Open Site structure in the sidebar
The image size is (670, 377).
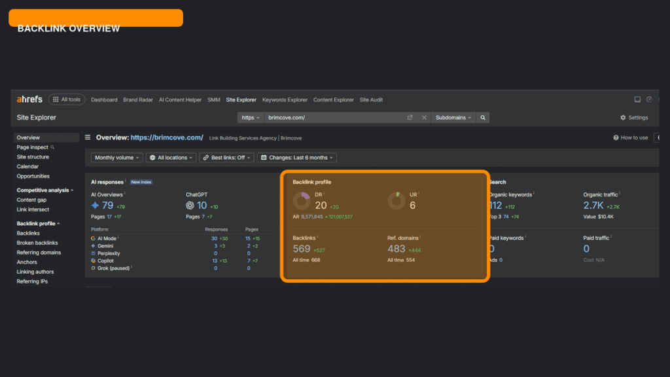coord(33,157)
